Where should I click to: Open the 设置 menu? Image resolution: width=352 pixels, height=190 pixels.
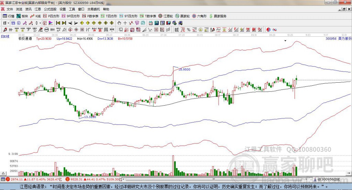tap(63, 9)
